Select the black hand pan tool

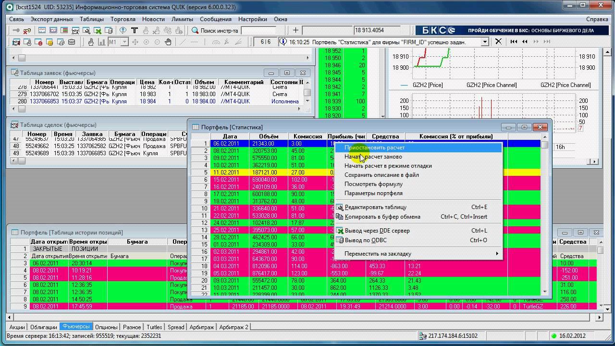168,42
